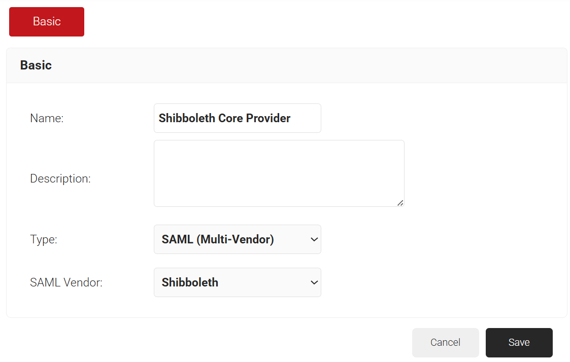Click the word "Core" in Name field
570x362 pixels.
coord(230,118)
